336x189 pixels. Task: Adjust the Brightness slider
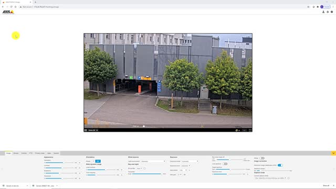[59, 173]
